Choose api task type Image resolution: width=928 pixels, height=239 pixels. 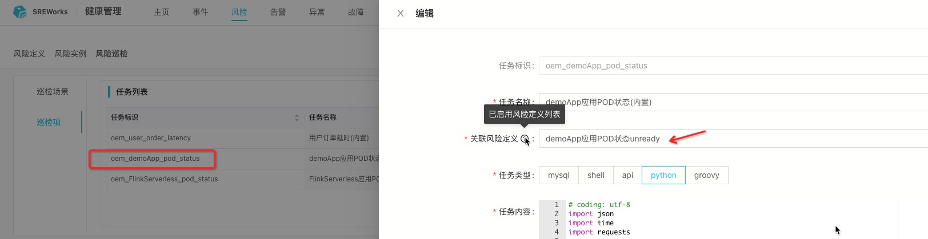(627, 175)
